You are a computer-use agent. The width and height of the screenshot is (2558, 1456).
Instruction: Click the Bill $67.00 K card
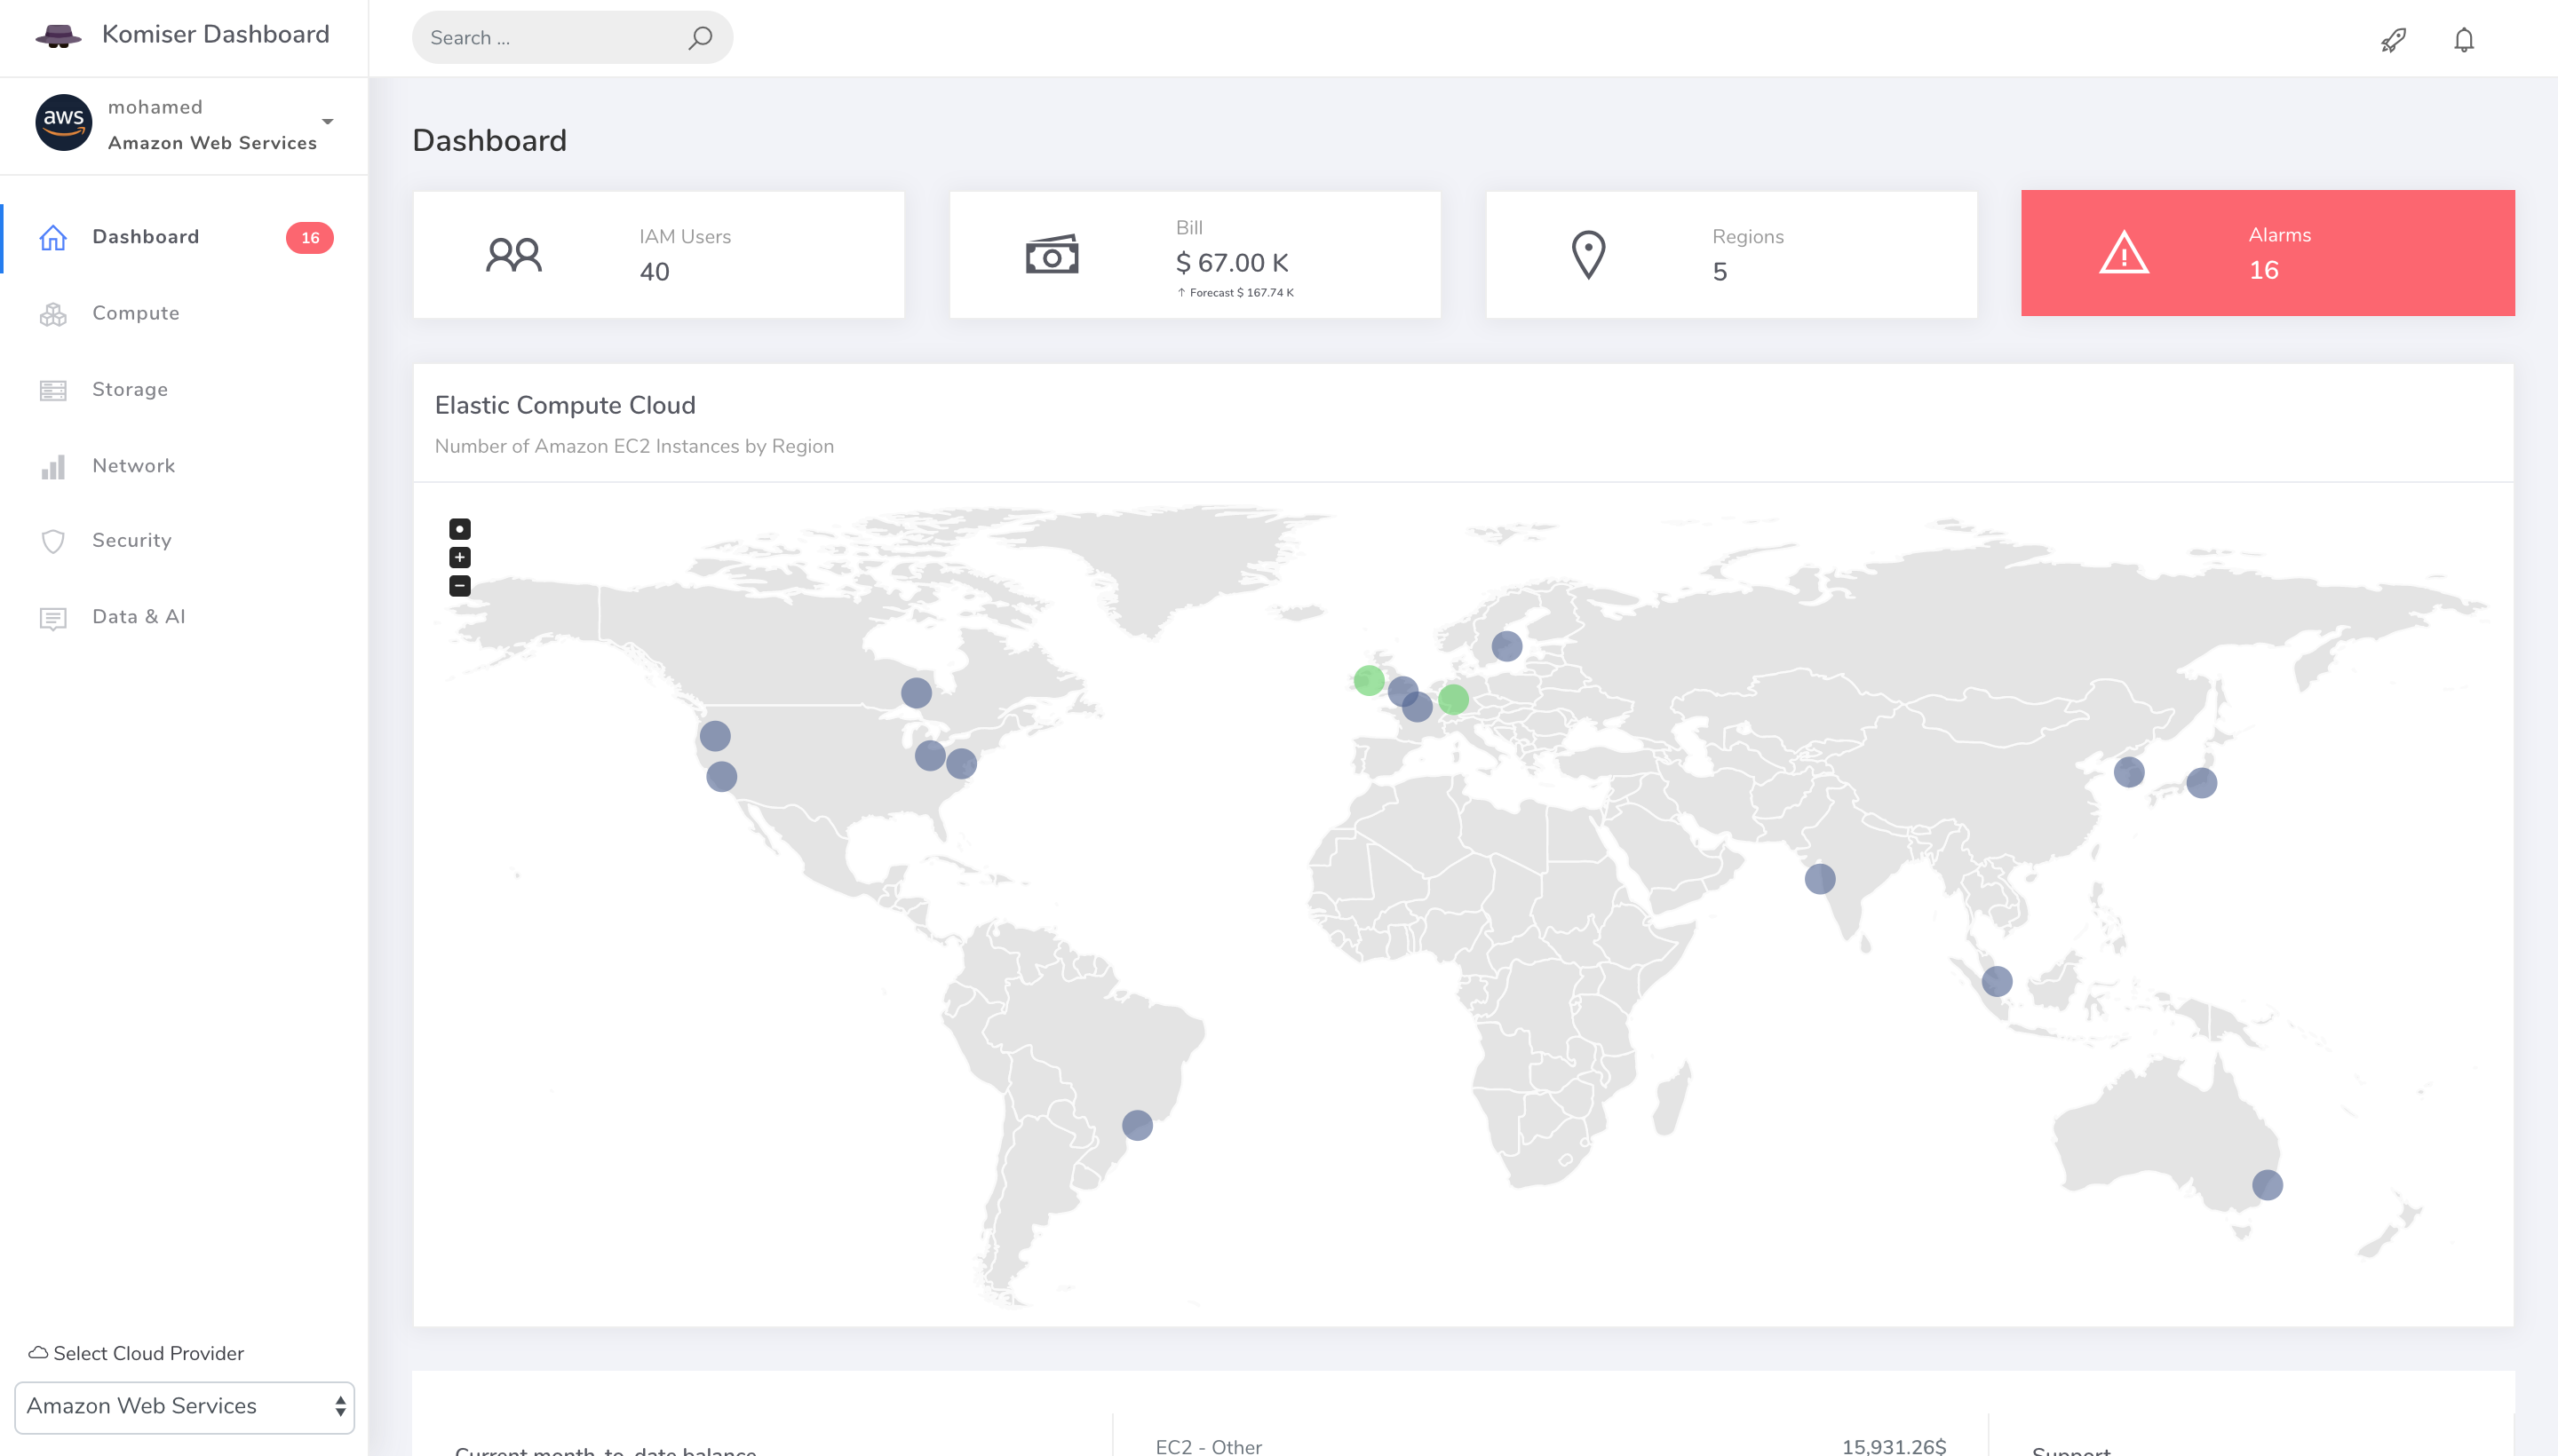1195,255
